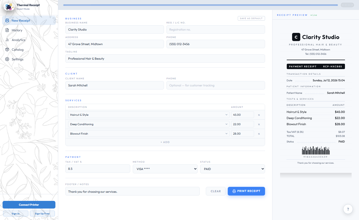Click the Registration no. field
Viewport: 359px width, 220px height.
[216, 30]
